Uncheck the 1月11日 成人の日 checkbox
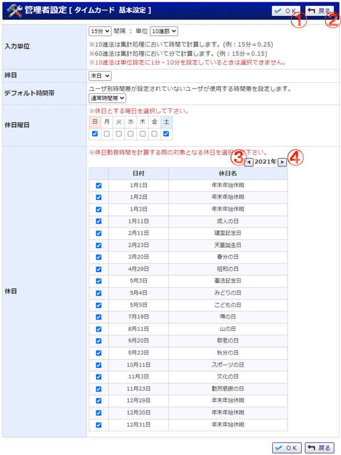341x455 pixels. point(99,222)
